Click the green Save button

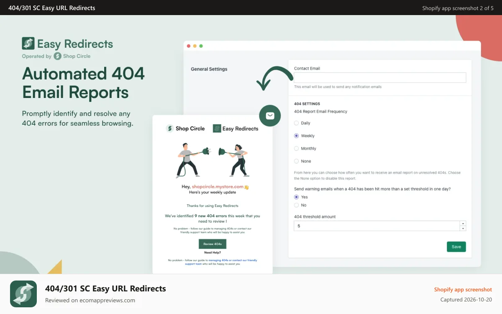coord(456,247)
